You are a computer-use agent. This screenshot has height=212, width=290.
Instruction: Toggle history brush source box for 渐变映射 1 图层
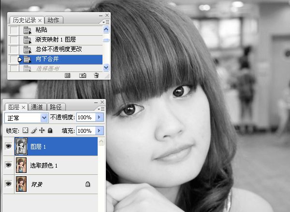[x=14, y=40]
